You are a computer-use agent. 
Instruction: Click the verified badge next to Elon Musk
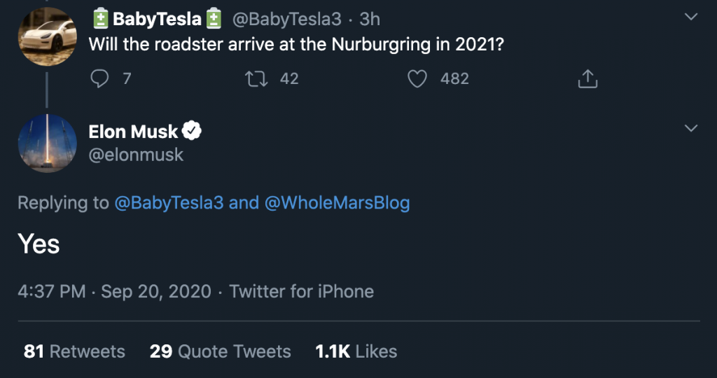pyautogui.click(x=192, y=131)
